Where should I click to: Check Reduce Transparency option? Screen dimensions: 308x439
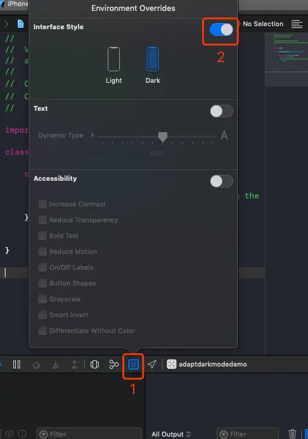(43, 220)
